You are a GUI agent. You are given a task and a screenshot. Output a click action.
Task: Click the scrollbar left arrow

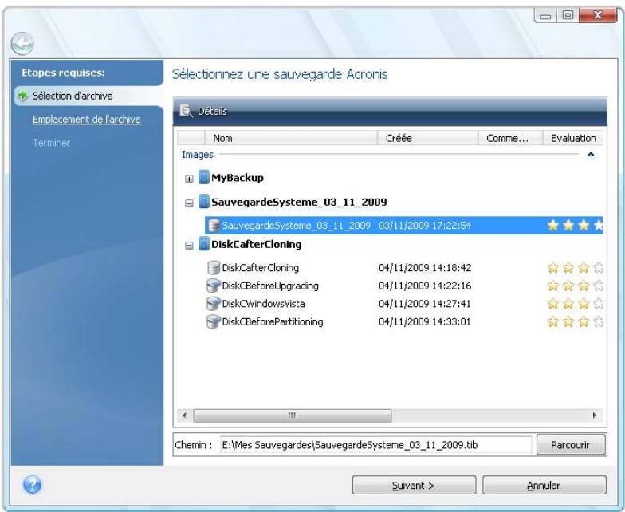(184, 416)
